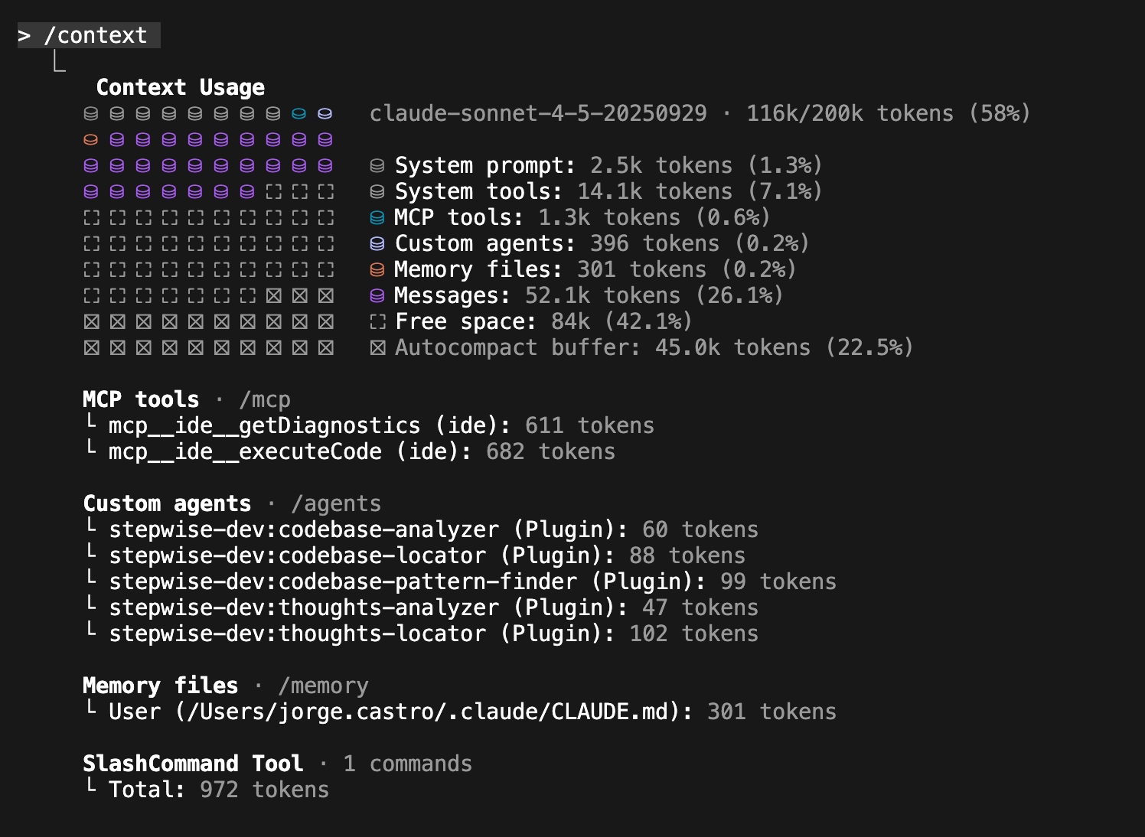Open the /agents command link

point(337,503)
